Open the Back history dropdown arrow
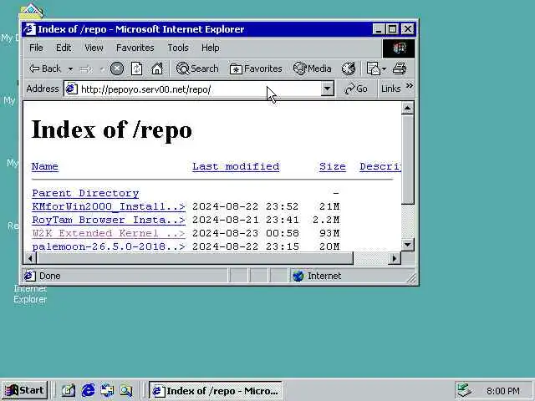This screenshot has width=535, height=401. click(70, 69)
